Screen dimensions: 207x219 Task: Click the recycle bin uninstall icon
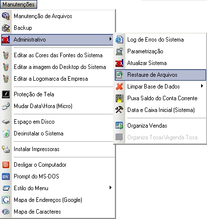point(6,133)
